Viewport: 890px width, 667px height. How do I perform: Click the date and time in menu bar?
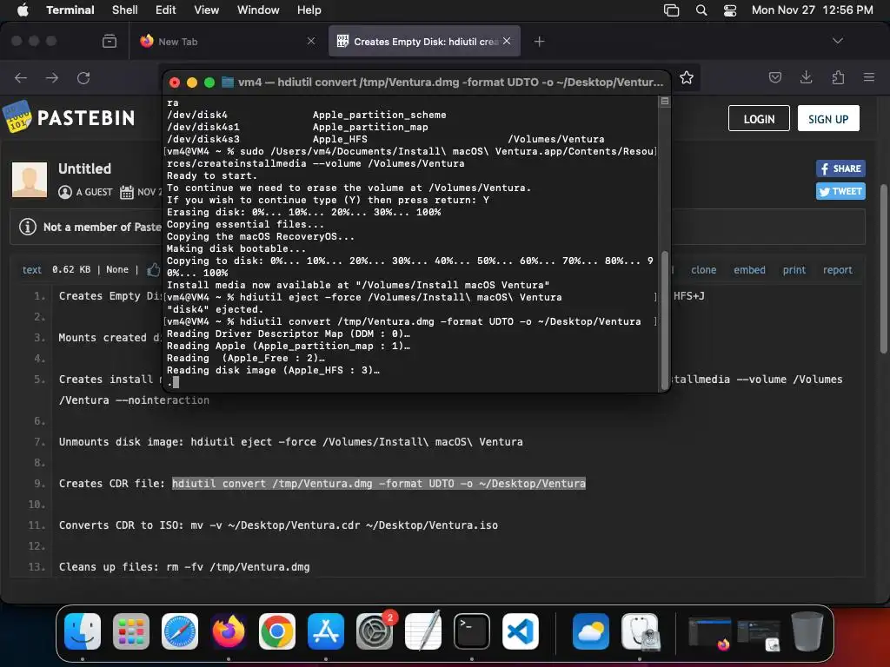click(x=813, y=10)
